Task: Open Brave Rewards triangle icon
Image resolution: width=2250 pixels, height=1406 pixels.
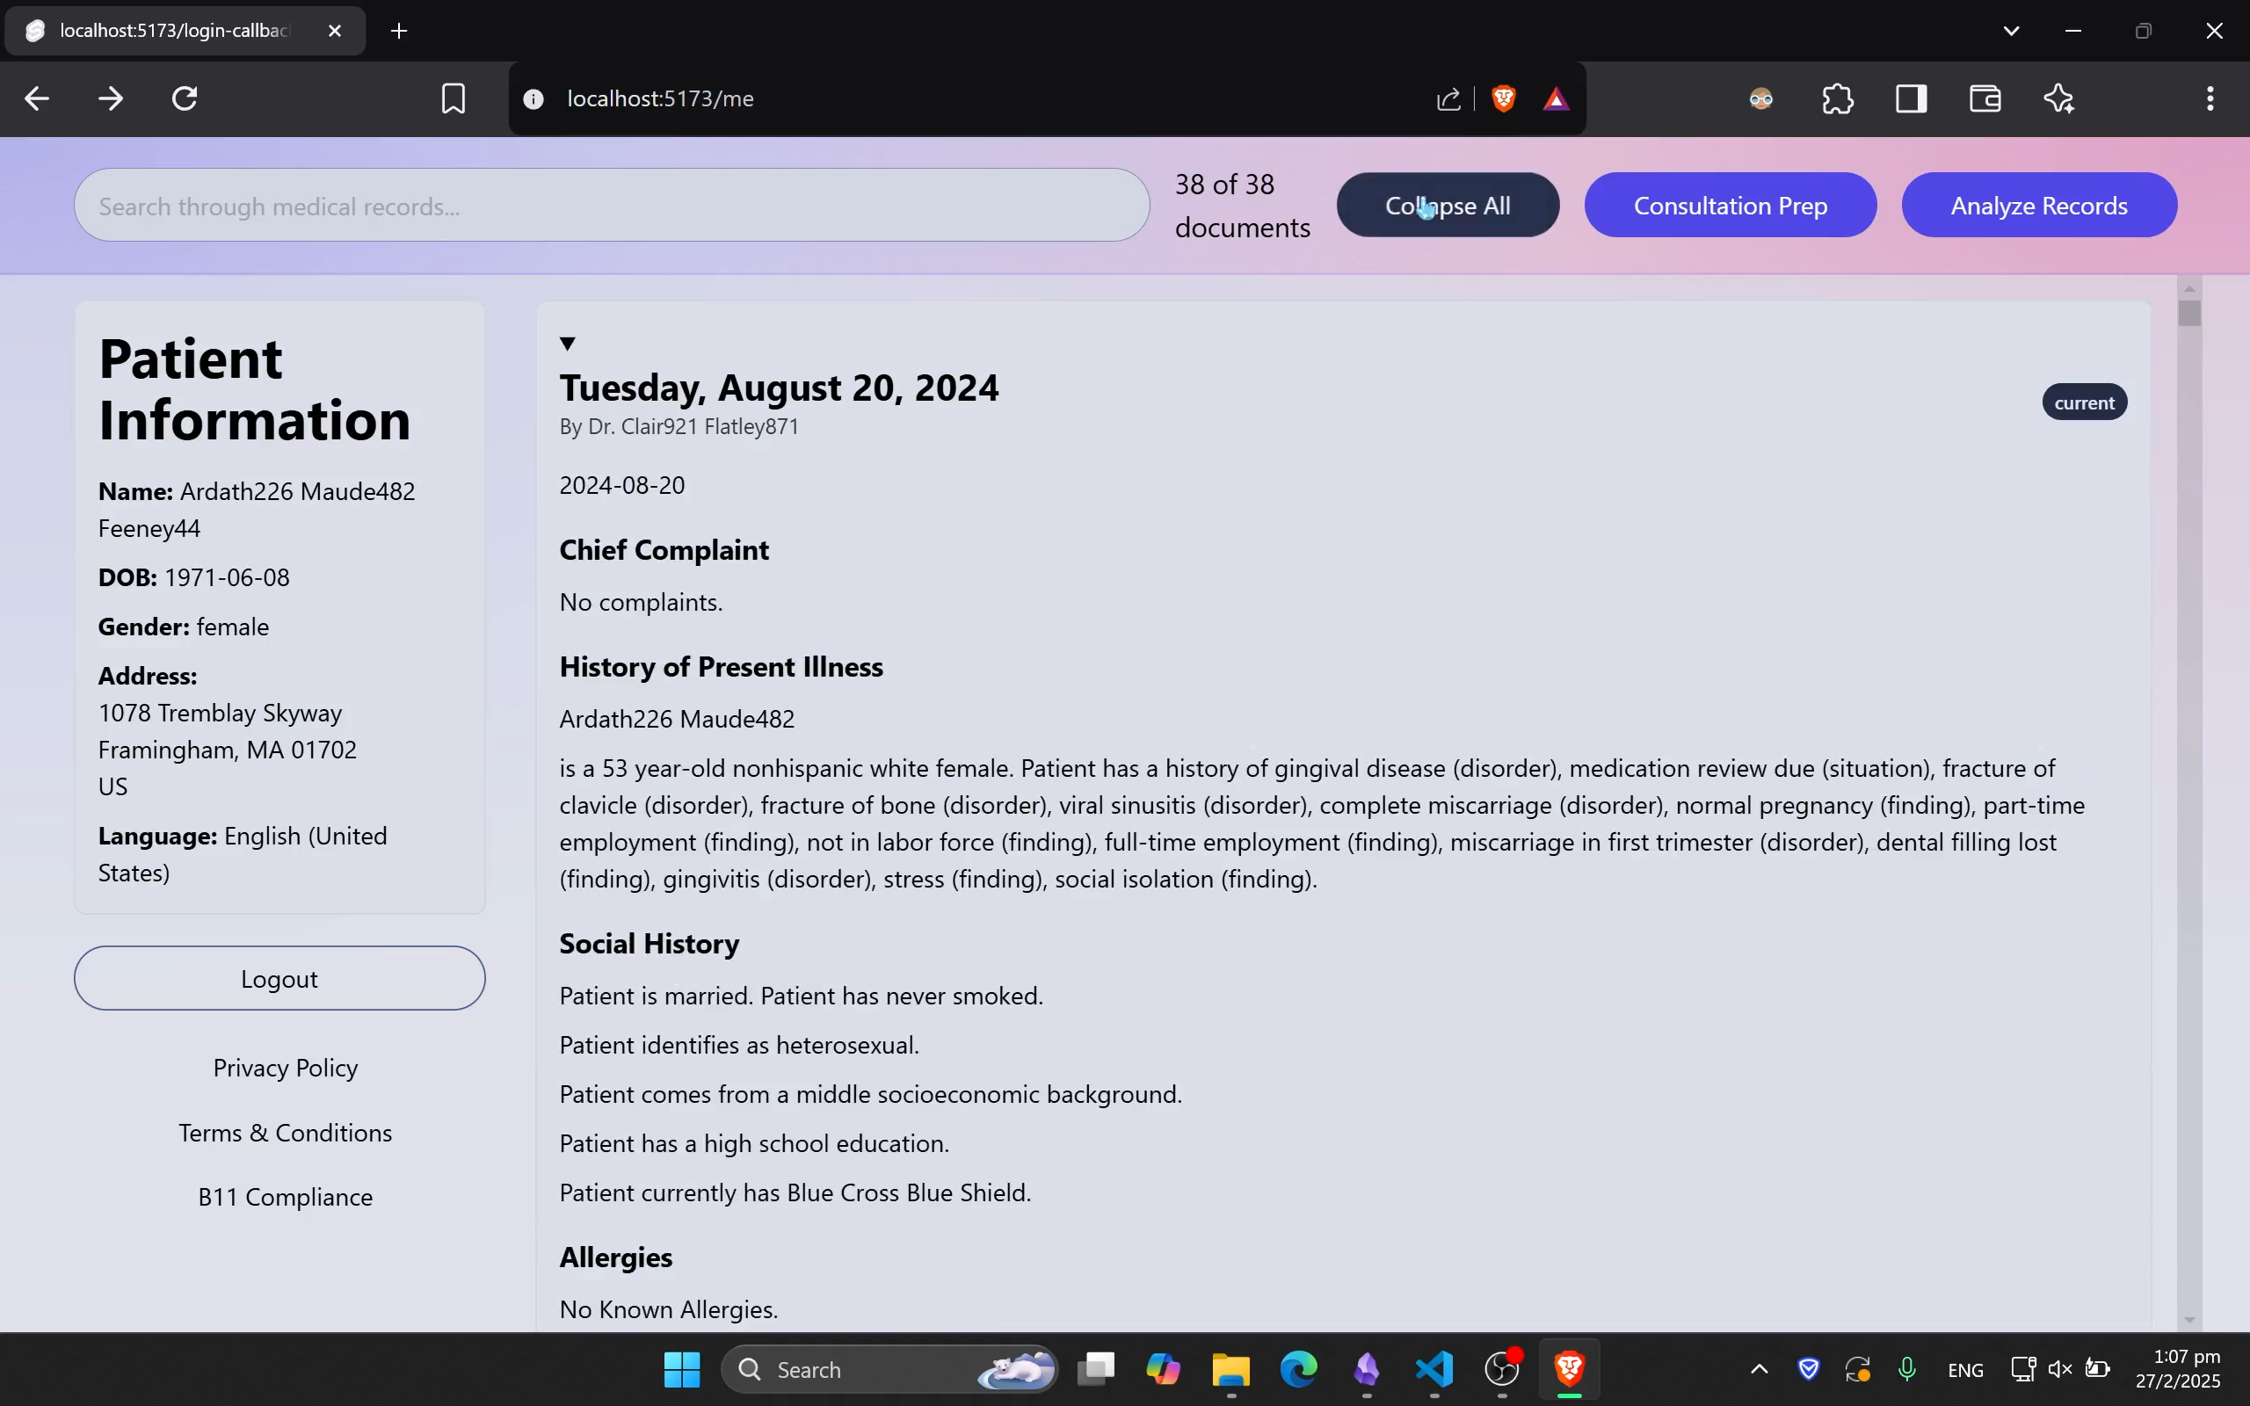Action: [x=1556, y=98]
